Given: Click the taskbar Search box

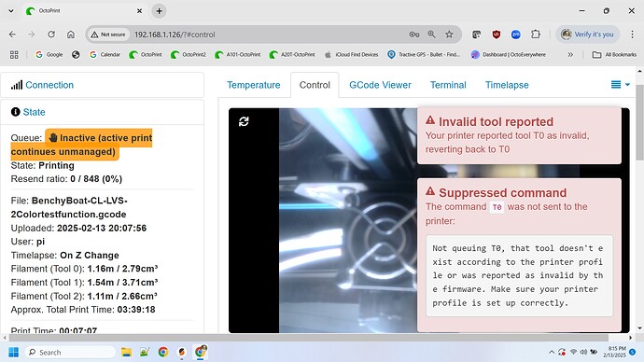Looking at the screenshot, I should [70, 352].
